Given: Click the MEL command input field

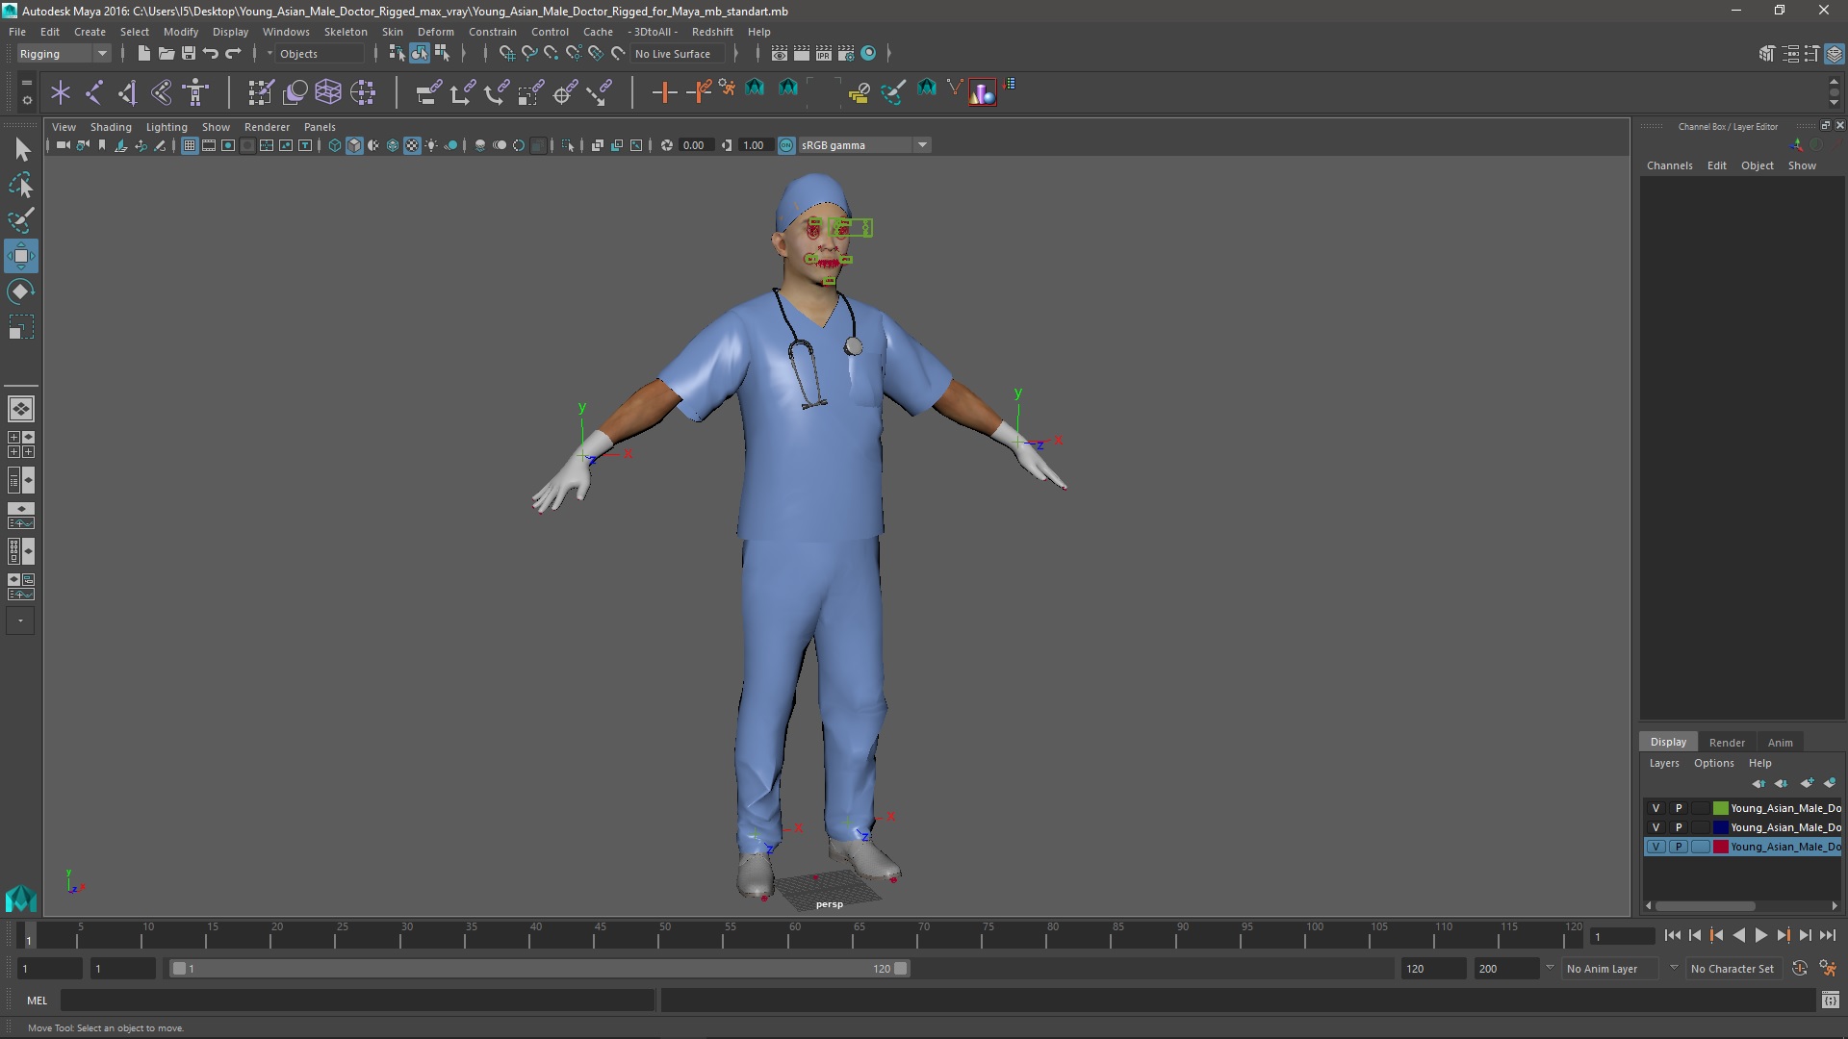Looking at the screenshot, I should point(356,1001).
